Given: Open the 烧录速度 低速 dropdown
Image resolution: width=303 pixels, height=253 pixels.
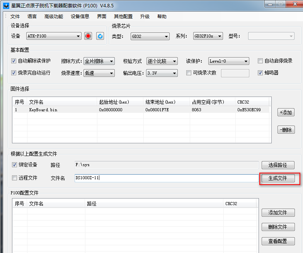Looking at the screenshot, I should coord(99,73).
